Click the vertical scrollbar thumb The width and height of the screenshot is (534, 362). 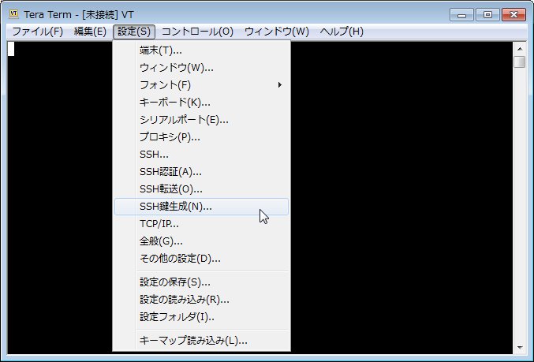point(520,62)
